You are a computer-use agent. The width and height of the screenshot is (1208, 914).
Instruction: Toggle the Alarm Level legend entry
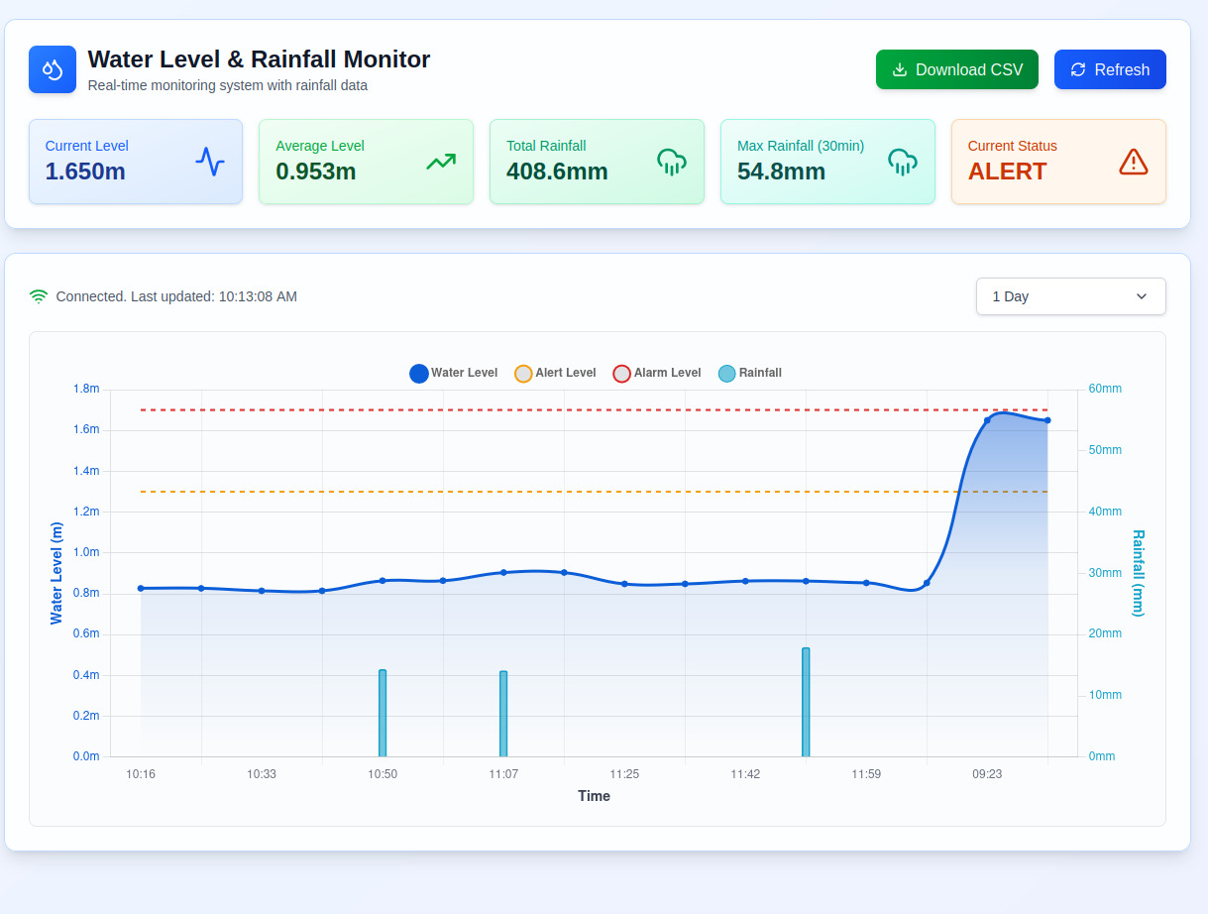pyautogui.click(x=621, y=374)
